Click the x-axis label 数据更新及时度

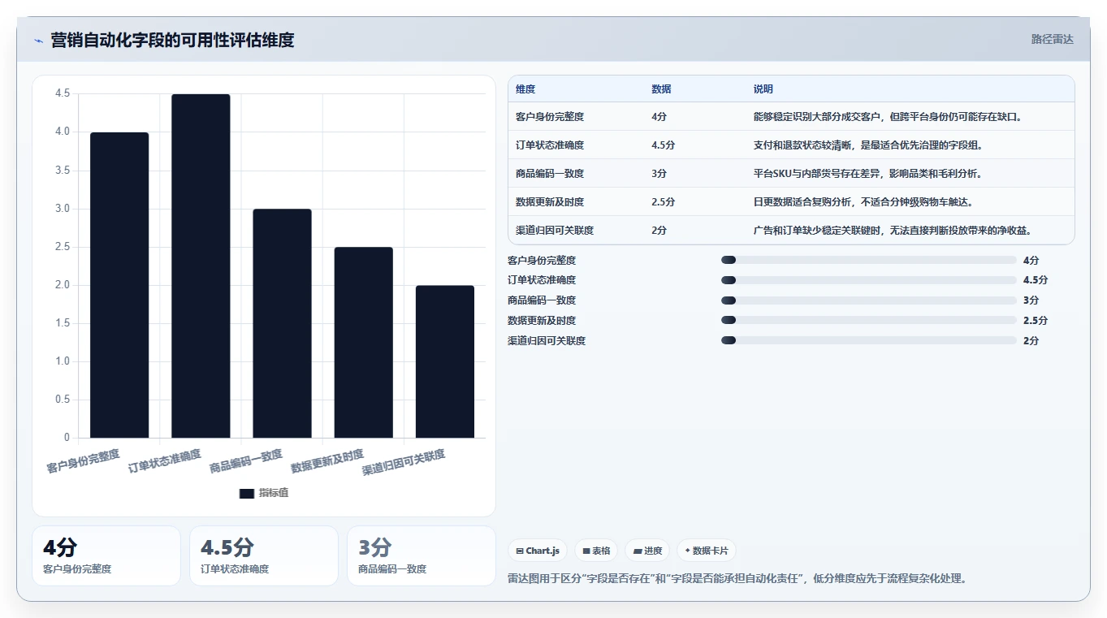pyautogui.click(x=327, y=461)
